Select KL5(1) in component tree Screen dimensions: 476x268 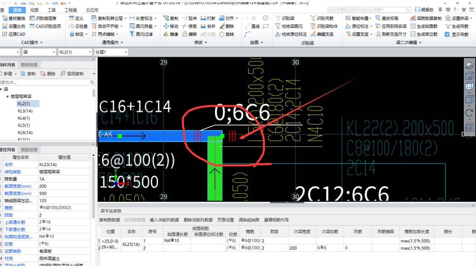[x=23, y=125]
